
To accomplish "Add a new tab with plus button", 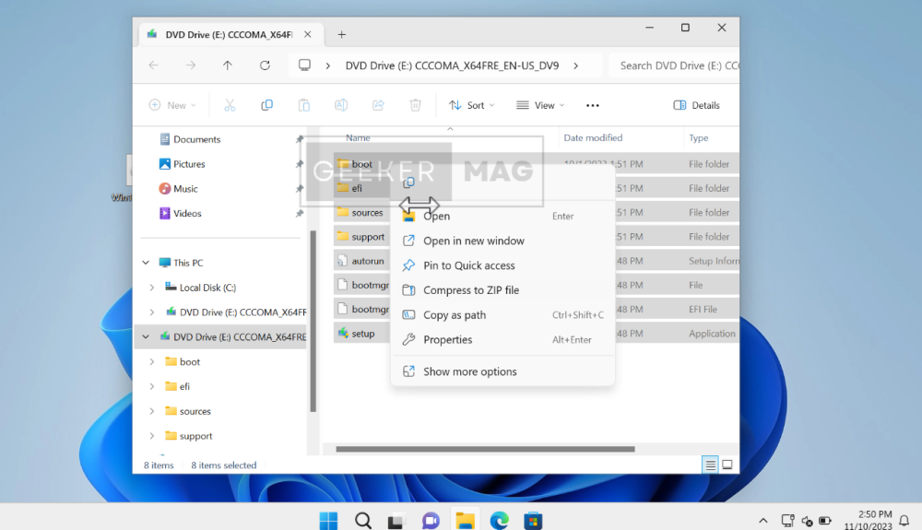I will coord(342,35).
